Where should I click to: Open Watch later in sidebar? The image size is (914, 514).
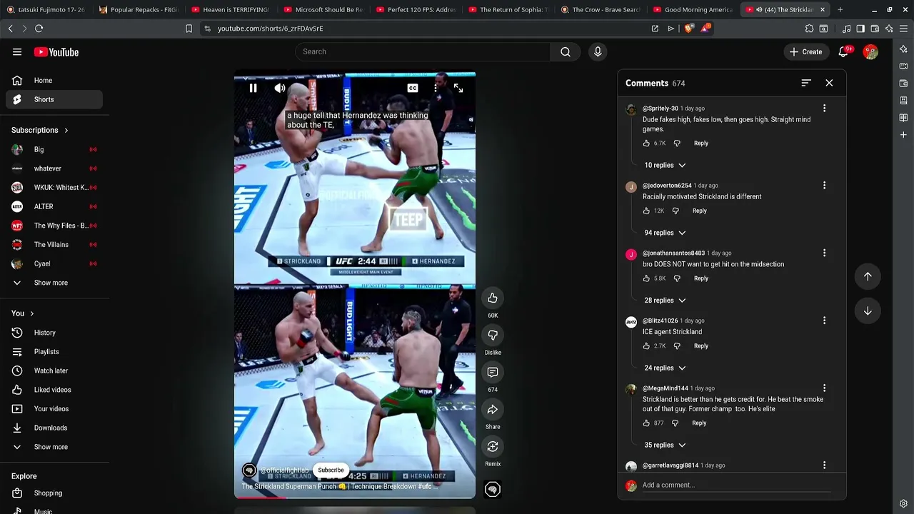[54, 371]
